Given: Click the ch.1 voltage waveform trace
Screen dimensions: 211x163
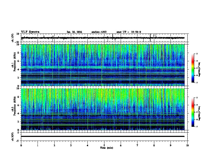Looking at the screenshot, I should tap(103, 38).
